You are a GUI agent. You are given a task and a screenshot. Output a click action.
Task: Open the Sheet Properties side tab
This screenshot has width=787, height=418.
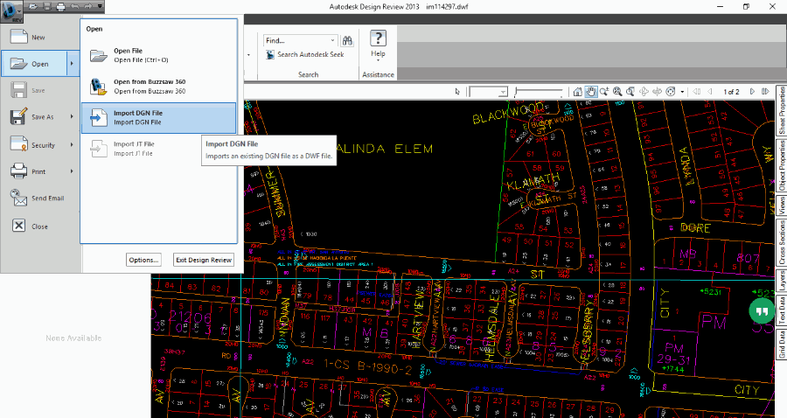pos(782,110)
